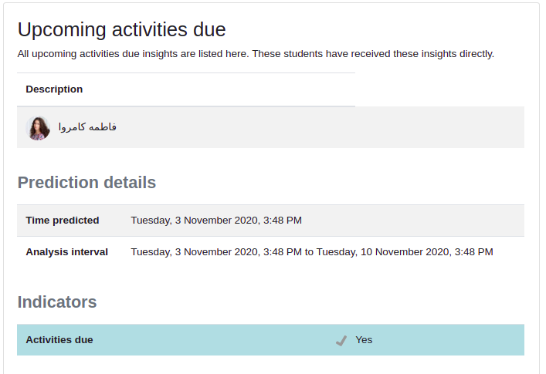This screenshot has height=374, width=546.
Task: Select the Upcoming activities due heading
Action: point(121,29)
